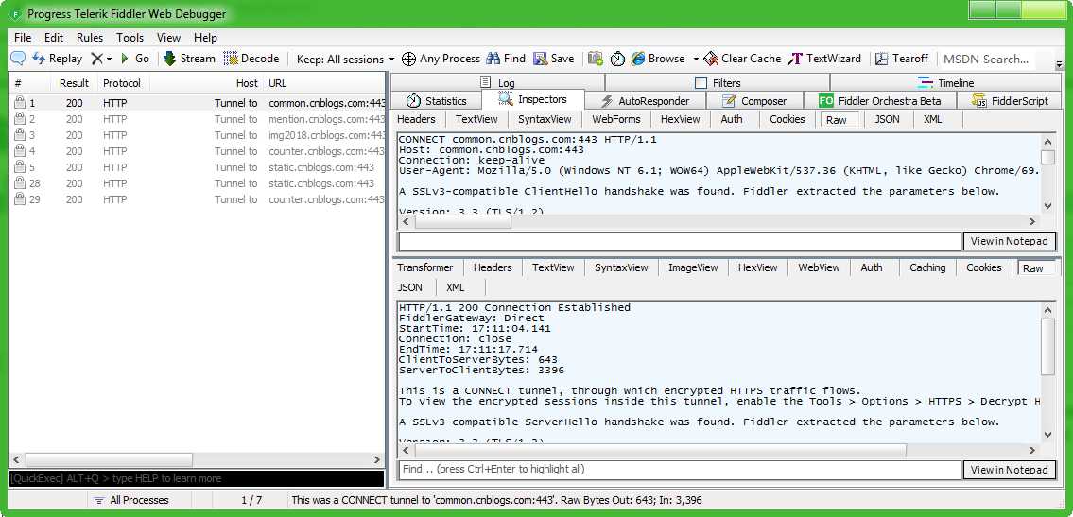Select the ImageView response tab

pyautogui.click(x=693, y=267)
